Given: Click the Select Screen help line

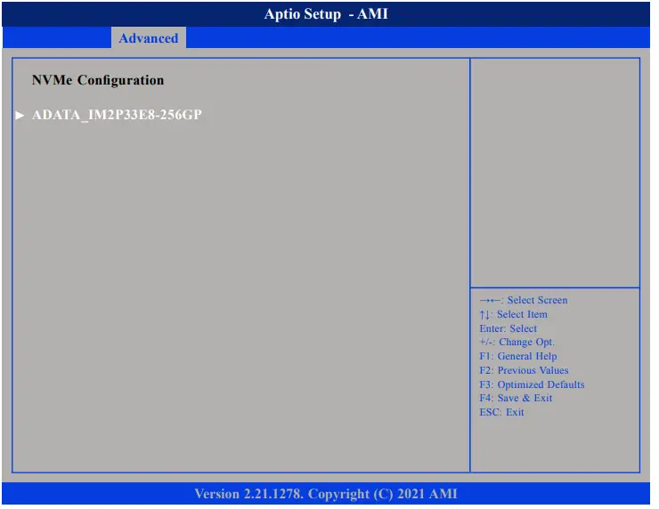Looking at the screenshot, I should pos(524,300).
